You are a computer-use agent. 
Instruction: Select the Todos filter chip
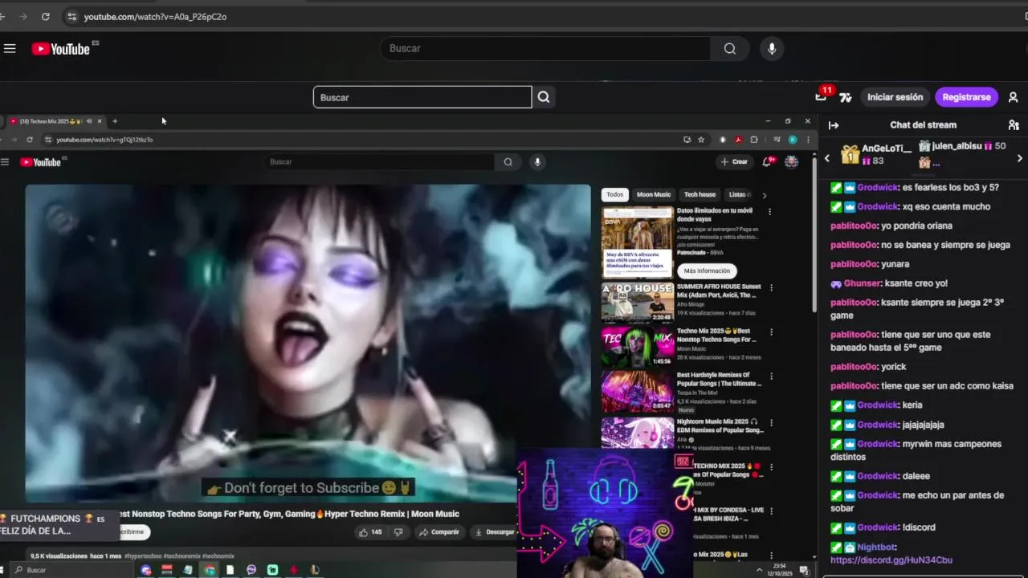pos(614,194)
